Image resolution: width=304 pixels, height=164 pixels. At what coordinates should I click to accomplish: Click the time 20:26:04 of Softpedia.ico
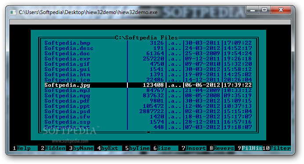point(238,80)
